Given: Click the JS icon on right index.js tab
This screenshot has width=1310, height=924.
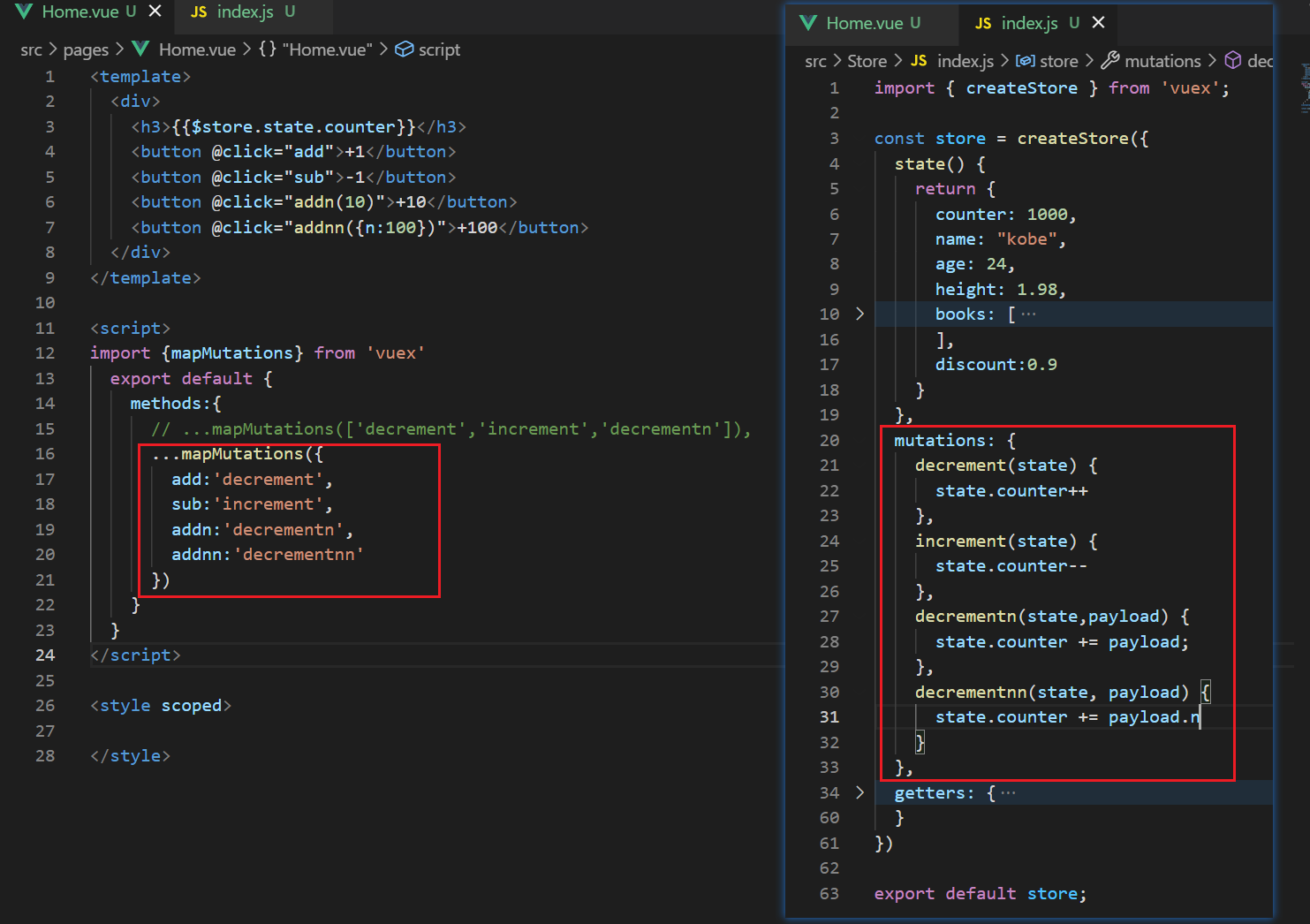Looking at the screenshot, I should pos(982,23).
